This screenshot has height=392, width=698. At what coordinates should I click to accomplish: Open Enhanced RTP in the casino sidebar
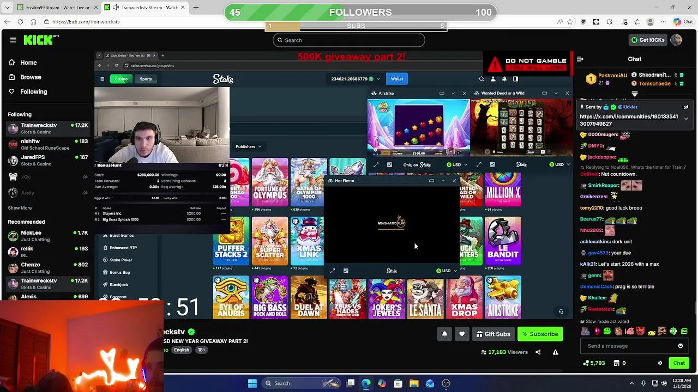(123, 248)
